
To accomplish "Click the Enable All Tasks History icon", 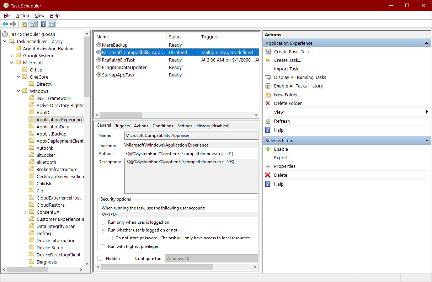I will [x=268, y=86].
